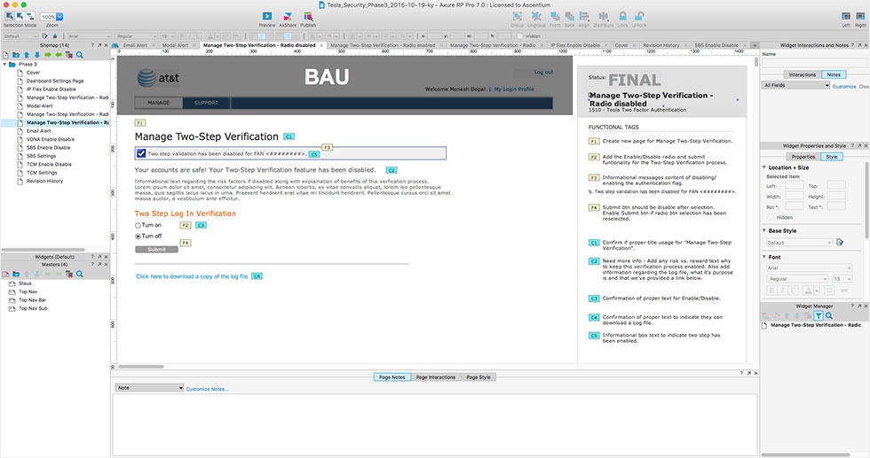Collapse the Font section
The width and height of the screenshot is (870, 458).
coord(764,257)
